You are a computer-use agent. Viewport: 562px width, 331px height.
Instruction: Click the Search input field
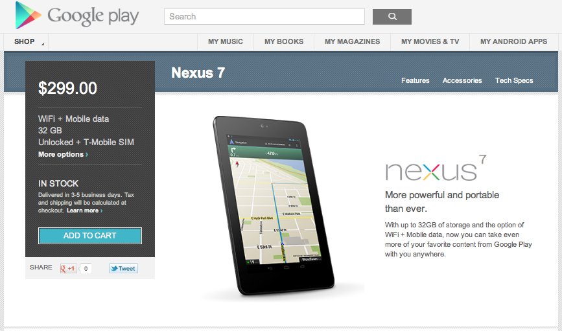(264, 16)
